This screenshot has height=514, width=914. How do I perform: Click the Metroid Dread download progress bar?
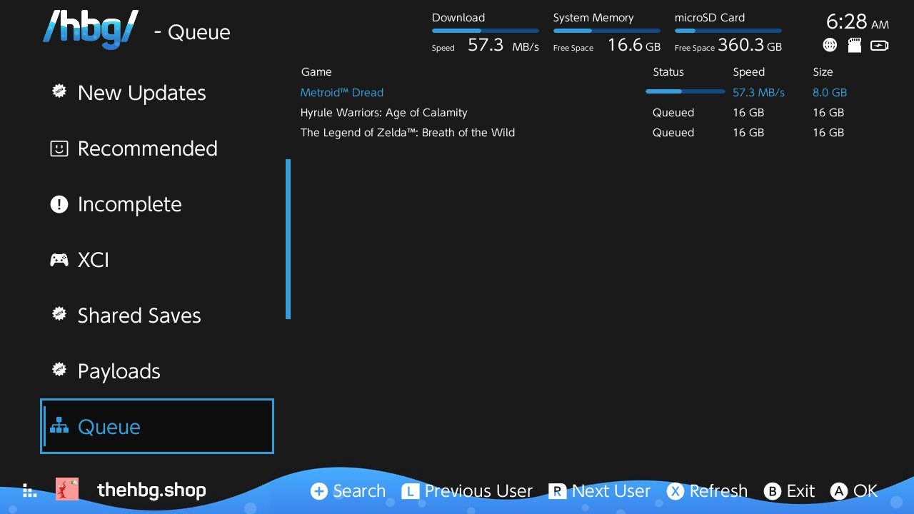[x=685, y=91]
